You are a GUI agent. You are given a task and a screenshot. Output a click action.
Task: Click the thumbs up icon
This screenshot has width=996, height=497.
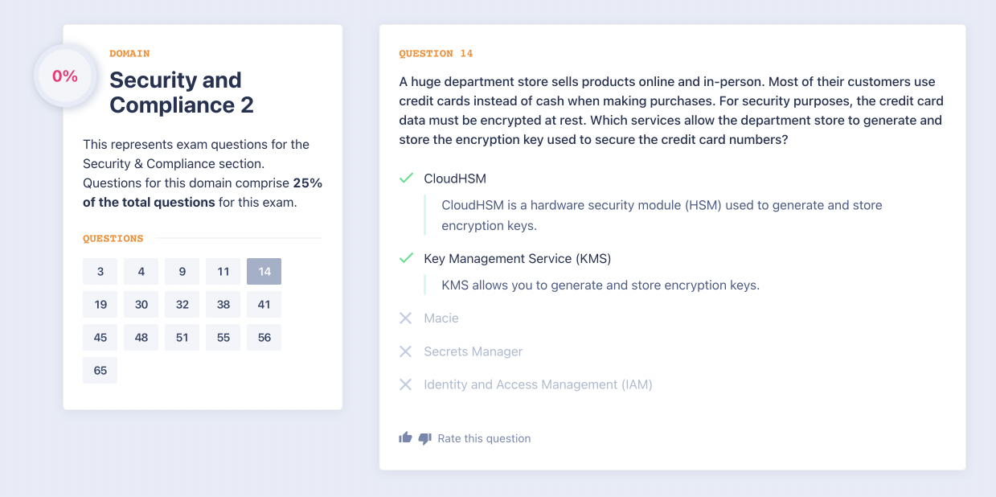click(x=405, y=438)
